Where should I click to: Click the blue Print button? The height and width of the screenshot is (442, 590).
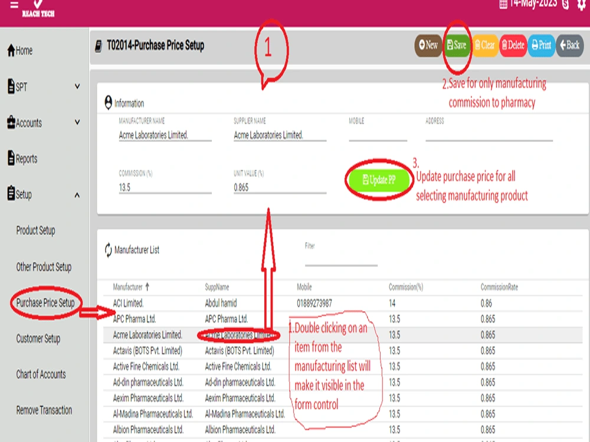click(541, 45)
